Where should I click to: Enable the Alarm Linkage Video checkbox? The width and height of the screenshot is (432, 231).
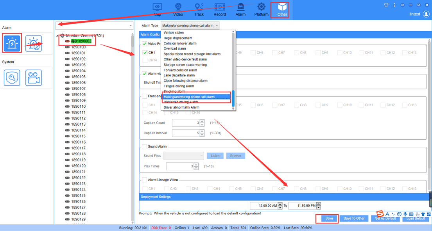tap(144, 180)
